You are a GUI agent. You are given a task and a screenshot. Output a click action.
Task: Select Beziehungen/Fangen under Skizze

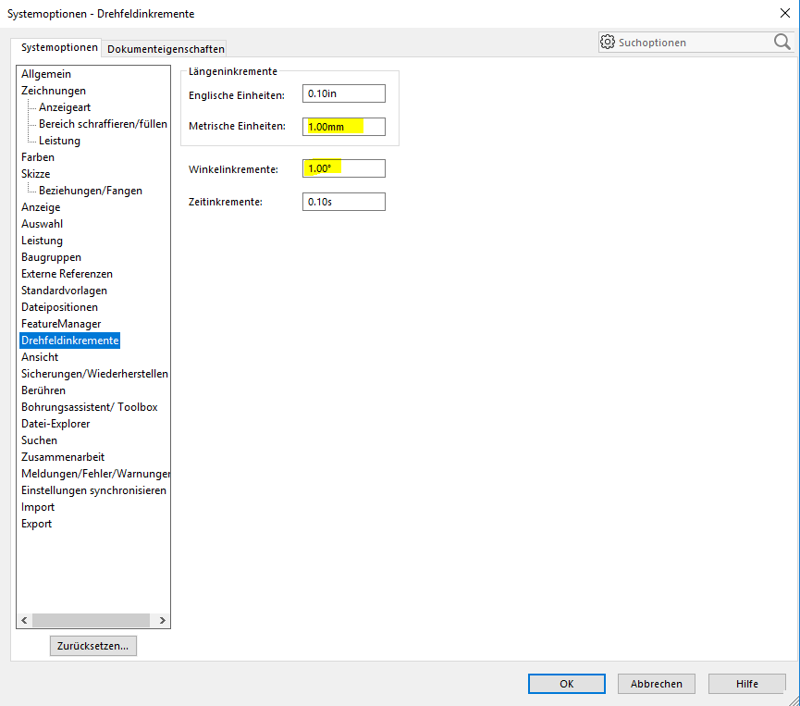[91, 191]
